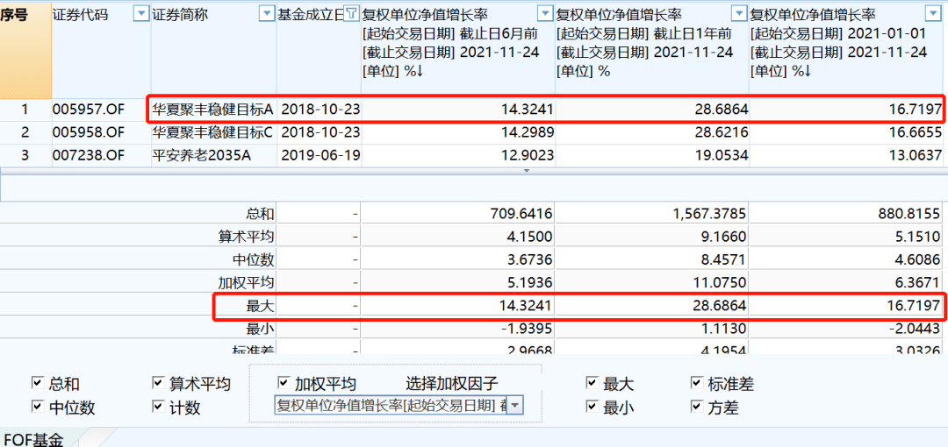Click median value 8.4571
The height and width of the screenshot is (447, 948).
pyautogui.click(x=723, y=259)
